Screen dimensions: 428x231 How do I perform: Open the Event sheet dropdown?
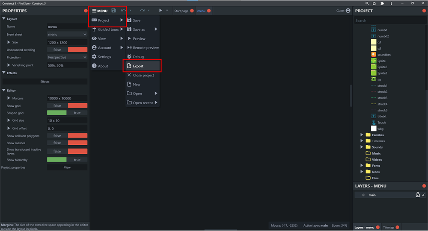pyautogui.click(x=67, y=34)
